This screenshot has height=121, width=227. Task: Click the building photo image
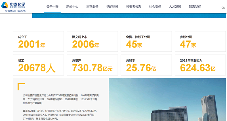tap(167, 100)
